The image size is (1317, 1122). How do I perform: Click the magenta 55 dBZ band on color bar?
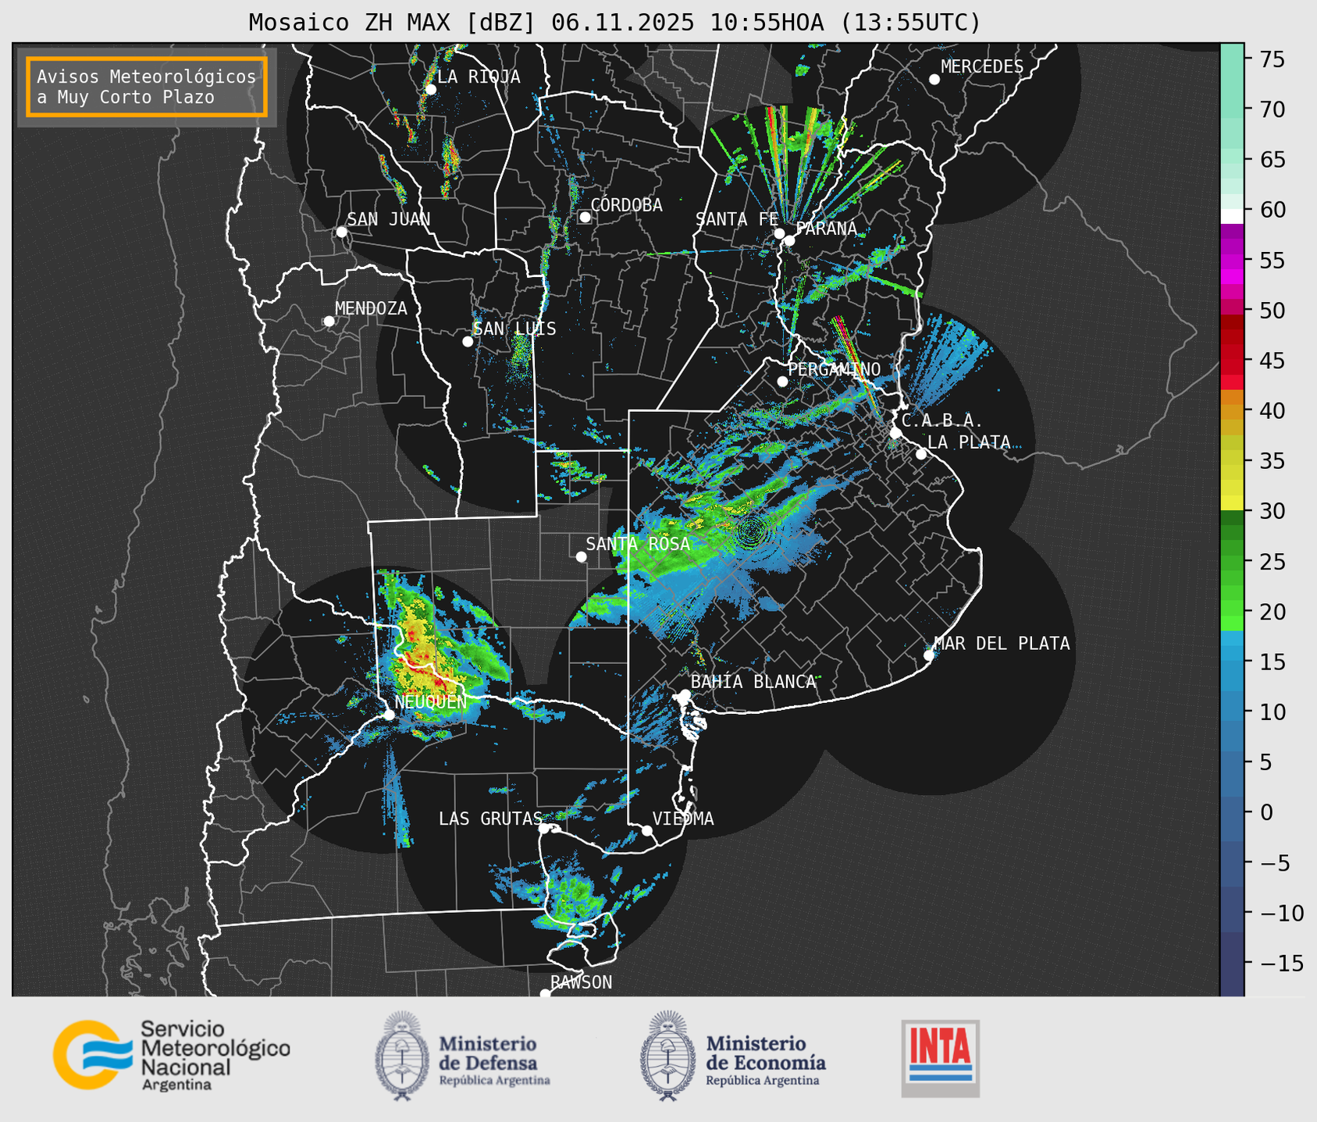[x=1232, y=261]
